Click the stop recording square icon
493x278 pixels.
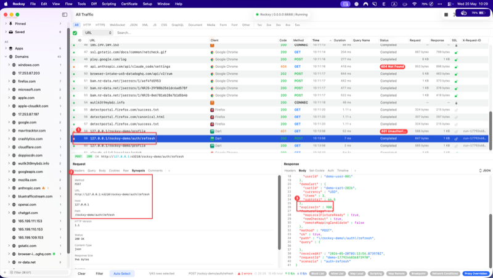pos(446,14)
